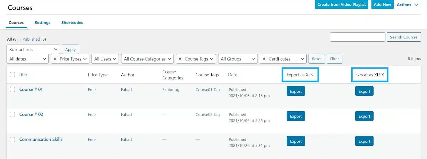
Task: Open the Exploring course category link
Action: 171,90
